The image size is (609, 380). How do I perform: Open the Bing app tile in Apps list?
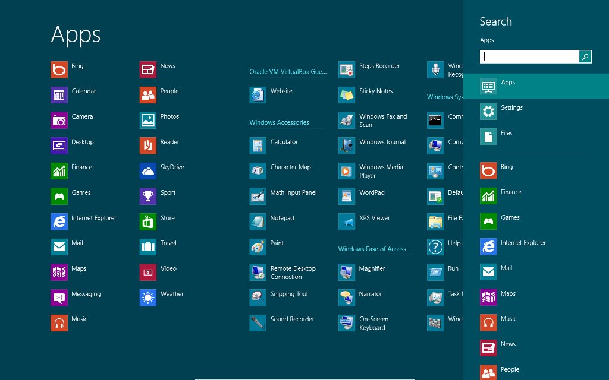tap(59, 70)
